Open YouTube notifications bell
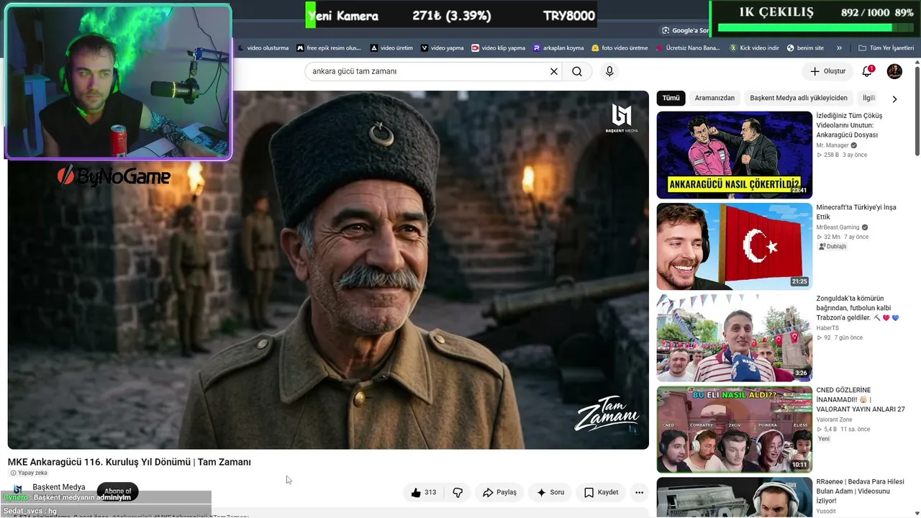 tap(867, 71)
